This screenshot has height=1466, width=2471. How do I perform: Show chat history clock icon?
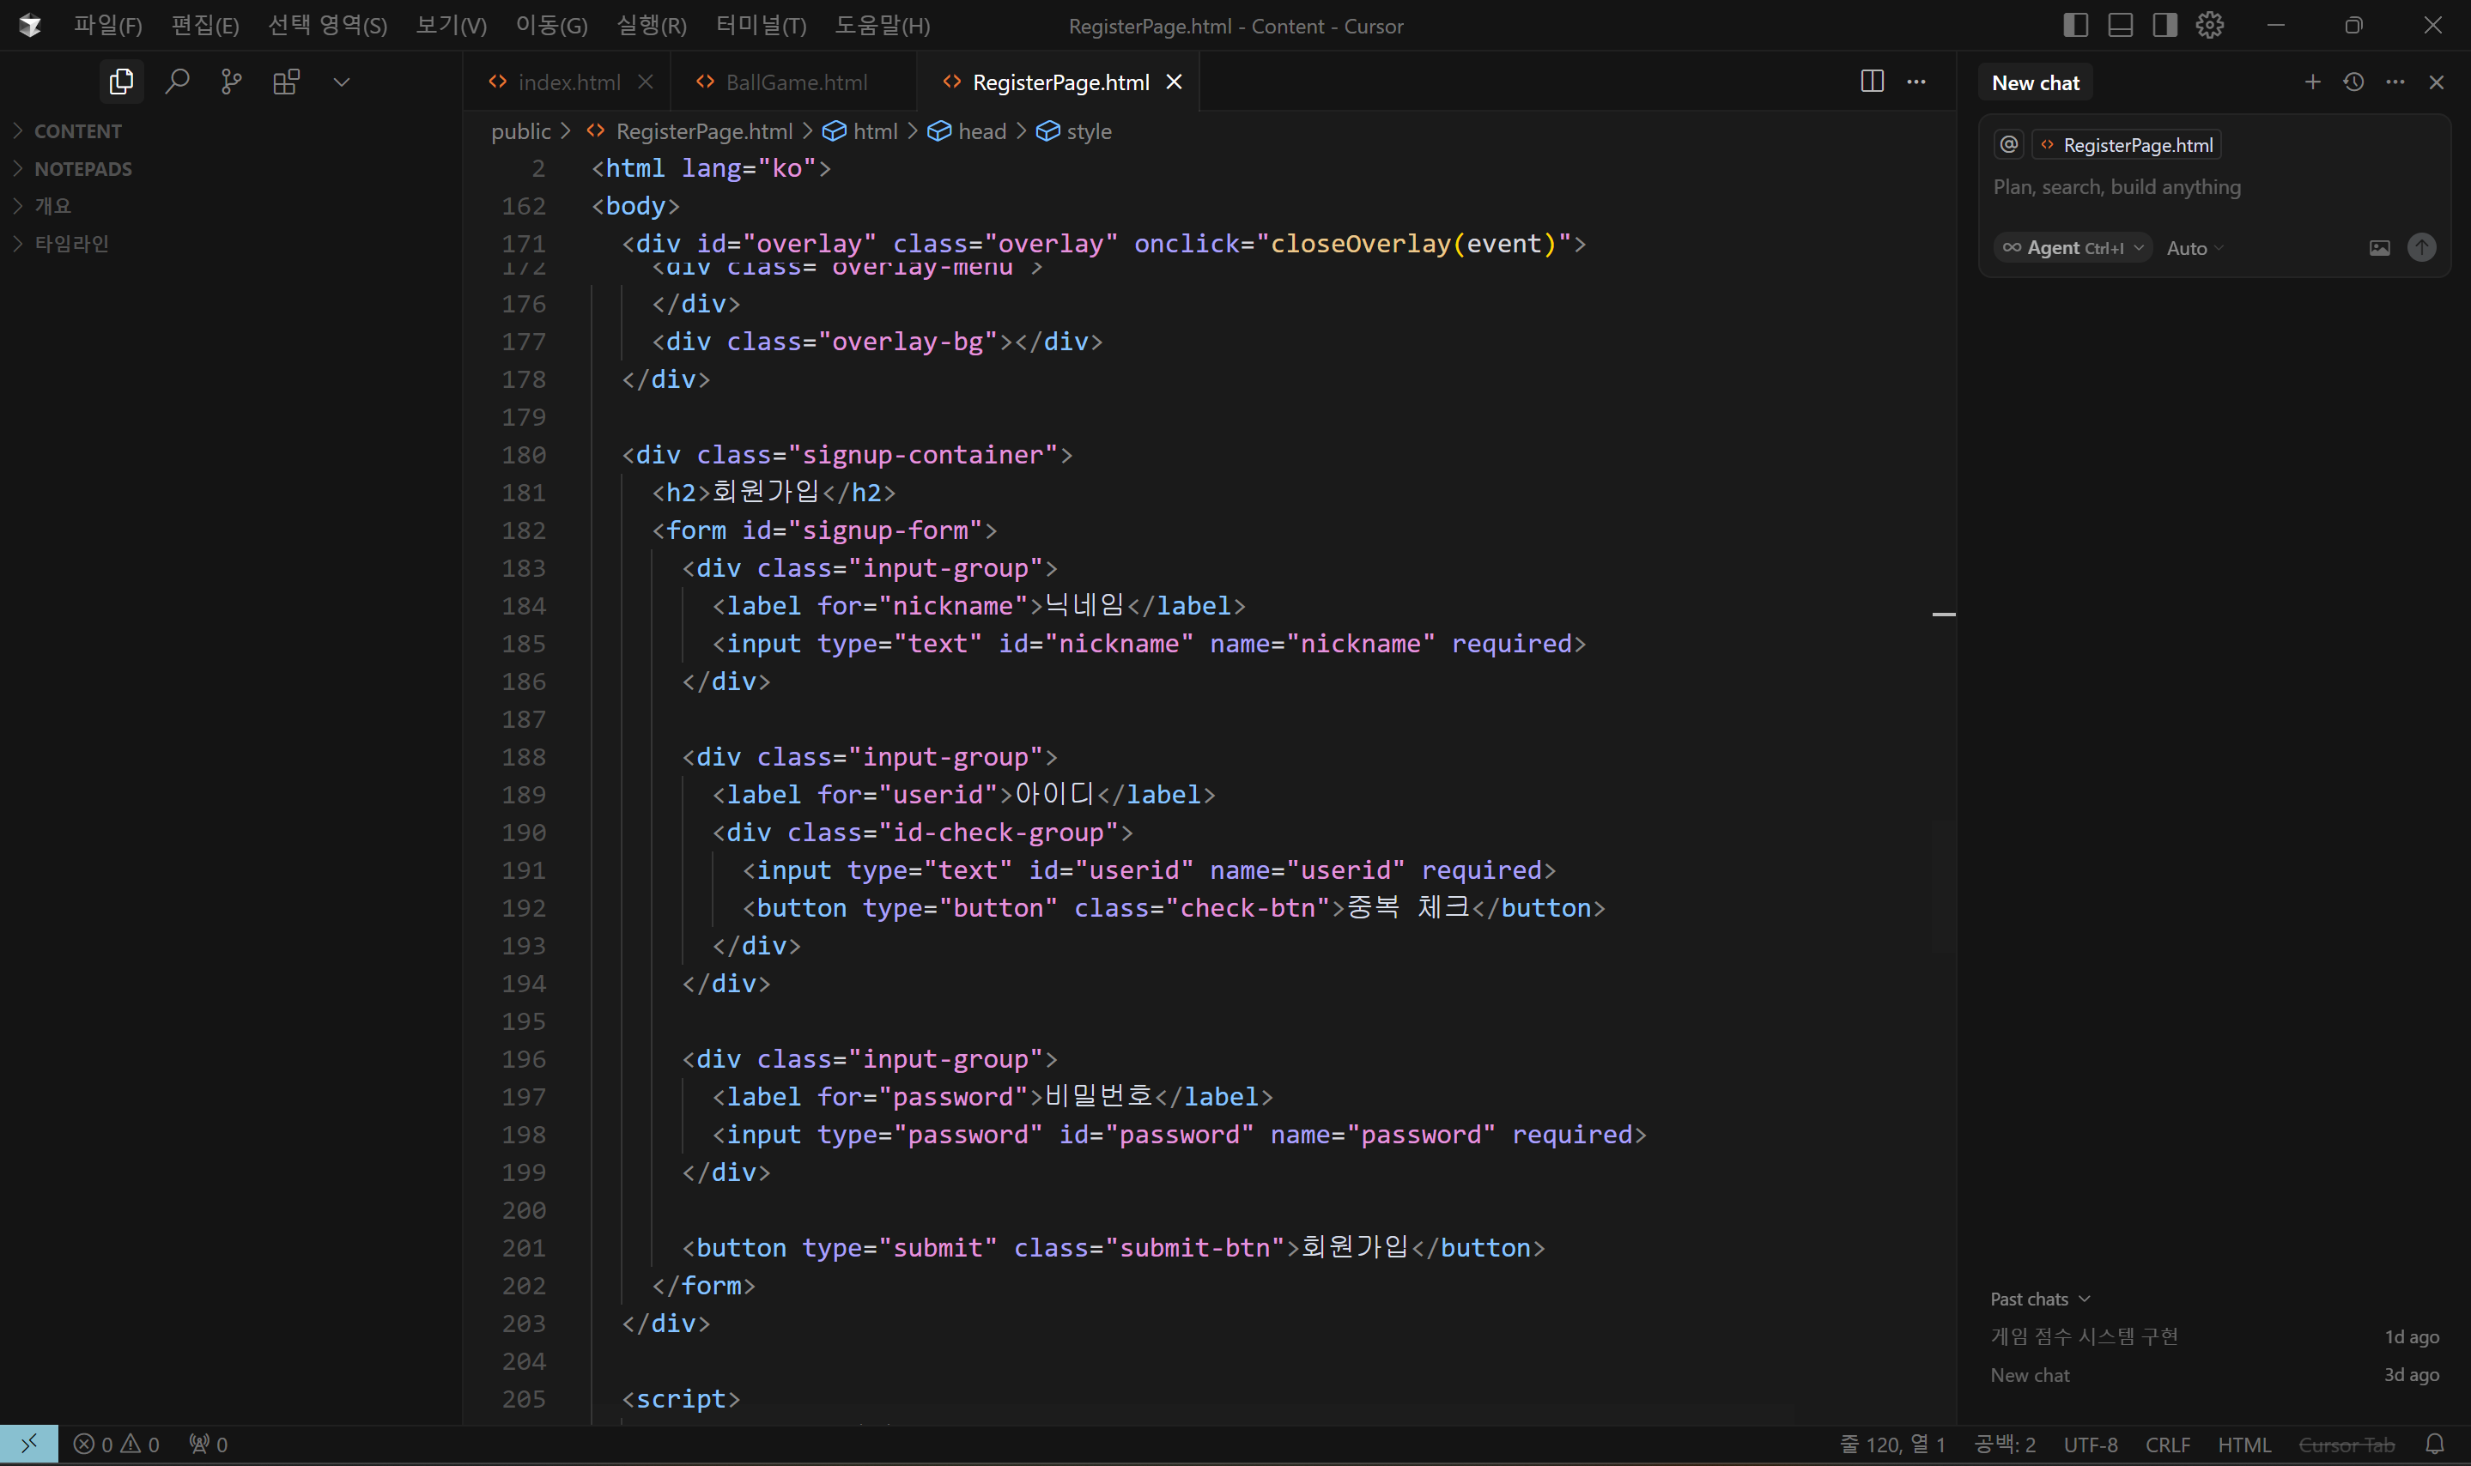tap(2353, 82)
